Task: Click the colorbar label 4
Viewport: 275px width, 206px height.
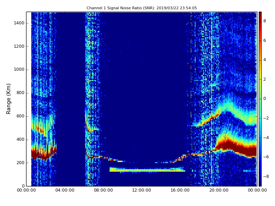Action: point(265,60)
